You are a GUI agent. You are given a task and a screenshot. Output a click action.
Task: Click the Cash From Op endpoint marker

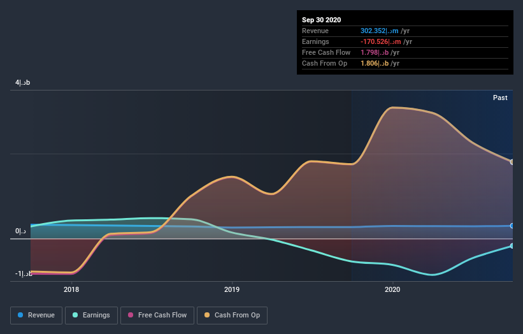tap(512, 162)
